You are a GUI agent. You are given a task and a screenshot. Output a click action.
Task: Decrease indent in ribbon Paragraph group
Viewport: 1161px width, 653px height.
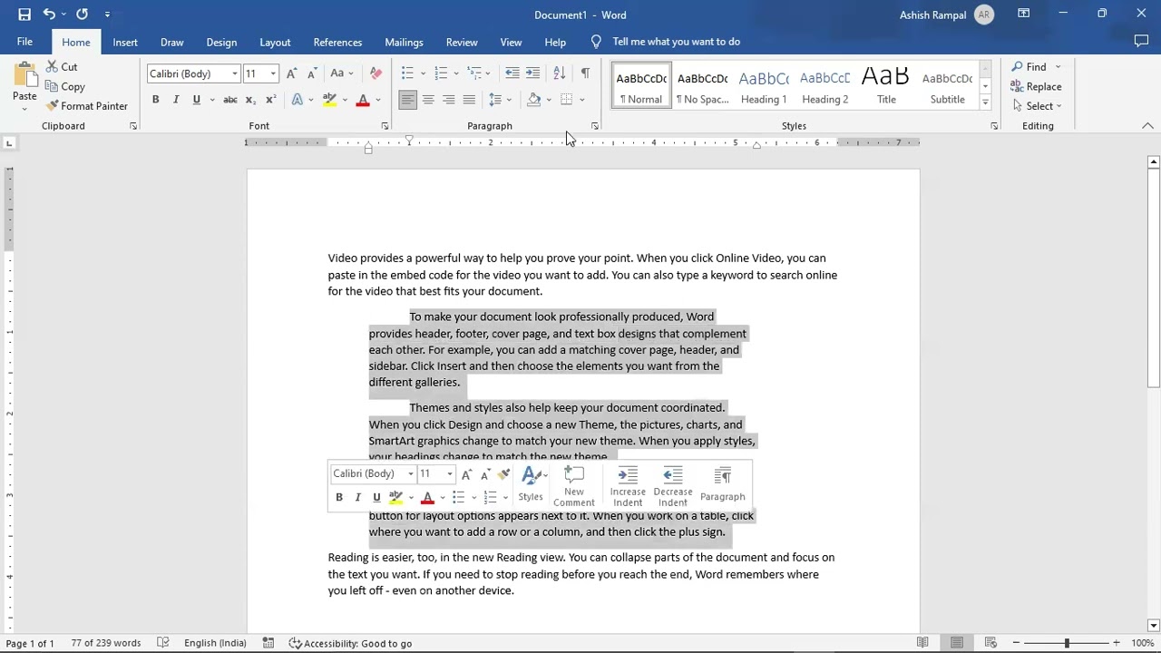tap(512, 73)
